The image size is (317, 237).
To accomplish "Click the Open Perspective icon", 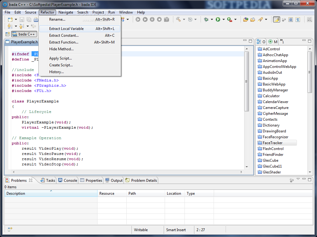I will coord(7,34).
